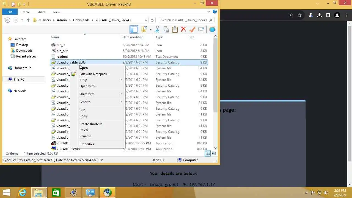Open the File ribbon tab
Image resolution: width=352 pixels, height=198 pixels.
coord(10,12)
